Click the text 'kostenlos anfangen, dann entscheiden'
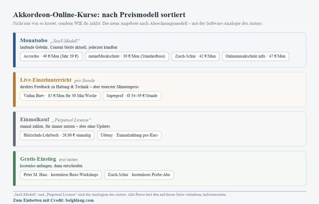 51,166
